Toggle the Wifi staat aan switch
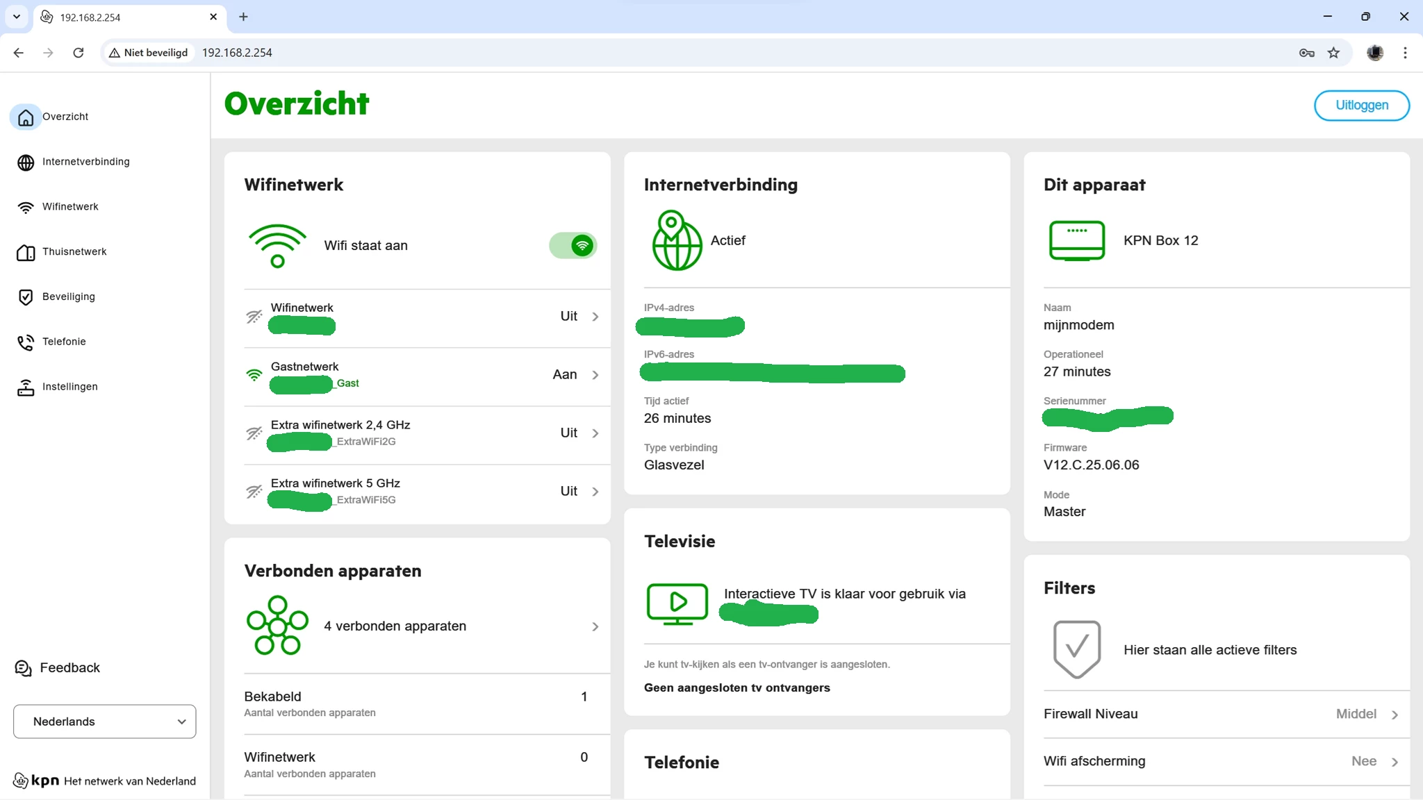The width and height of the screenshot is (1423, 800). point(573,245)
